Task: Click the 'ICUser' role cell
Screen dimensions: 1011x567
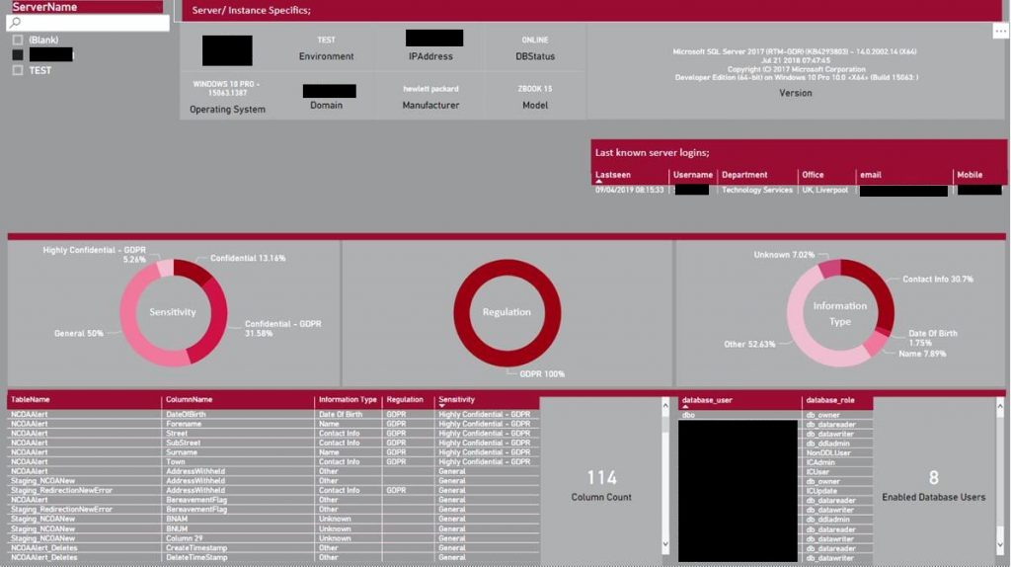Action: coord(817,472)
